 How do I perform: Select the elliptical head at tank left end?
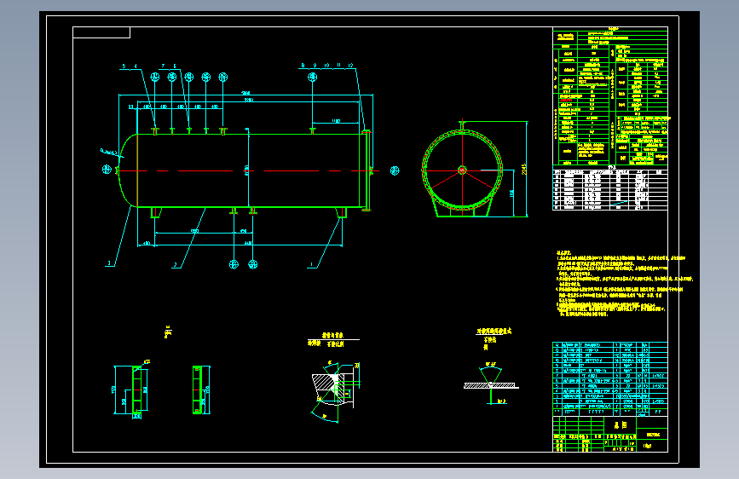pos(128,170)
